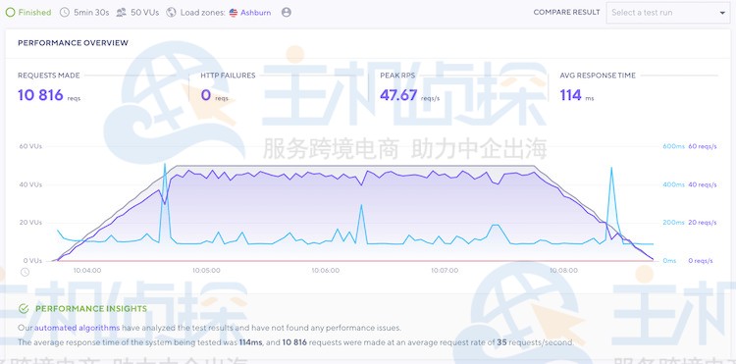Click the response time spike near 10:04:40
This screenshot has height=364, width=736.
165,164
